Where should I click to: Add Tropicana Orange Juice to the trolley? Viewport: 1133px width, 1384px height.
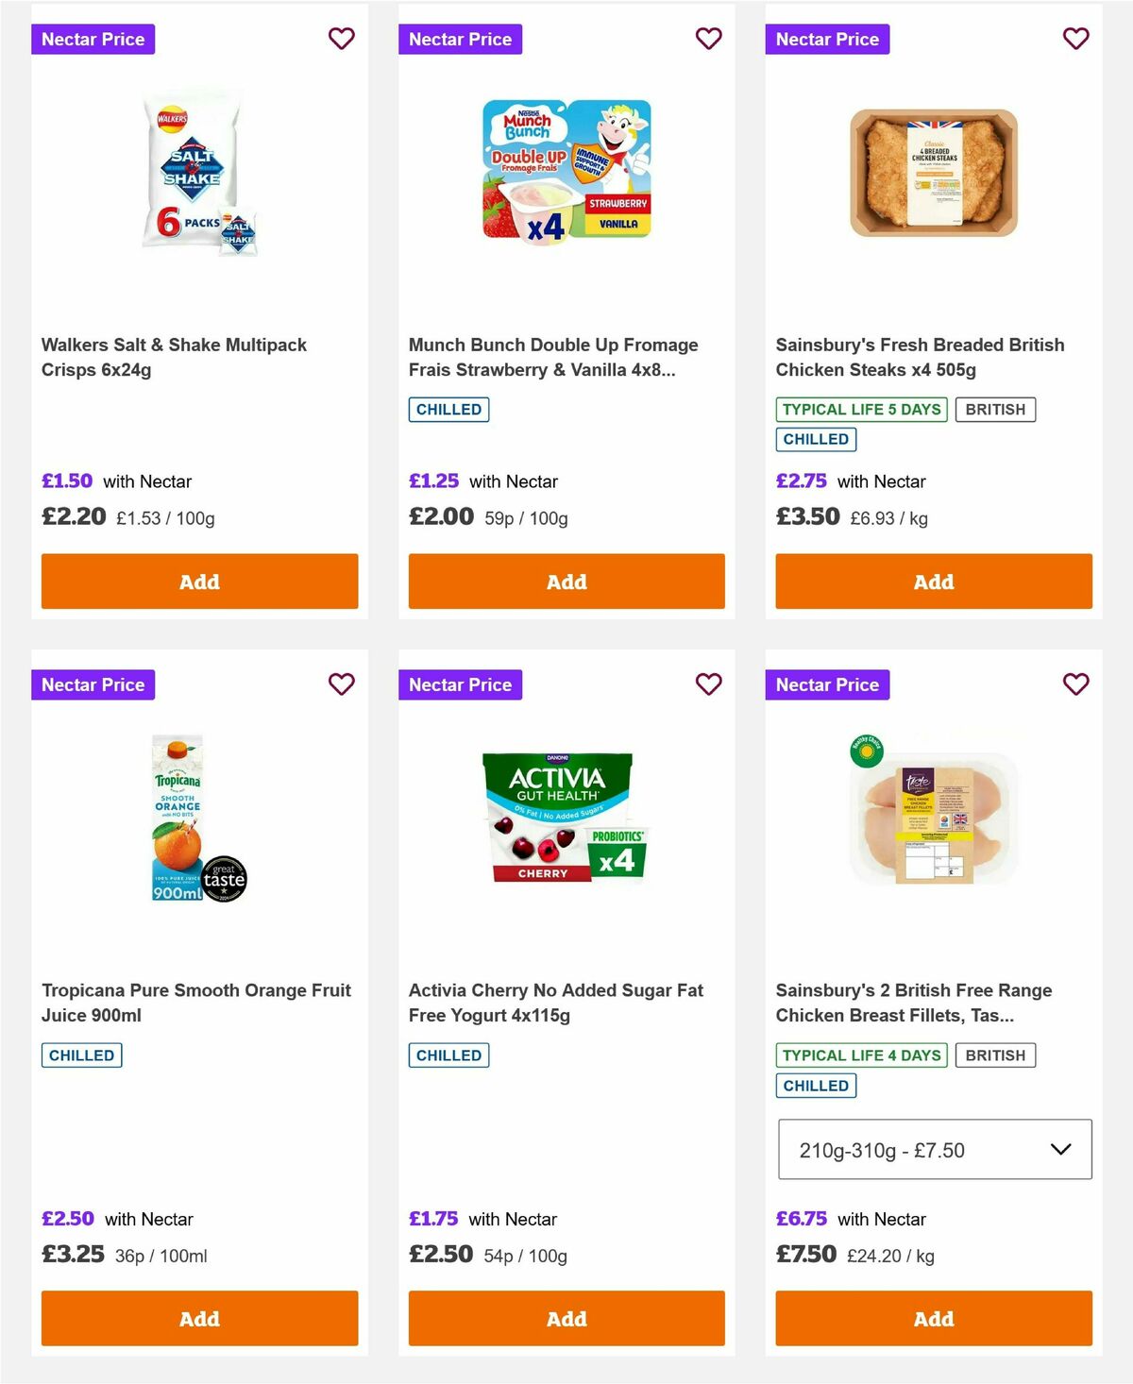point(199,1318)
